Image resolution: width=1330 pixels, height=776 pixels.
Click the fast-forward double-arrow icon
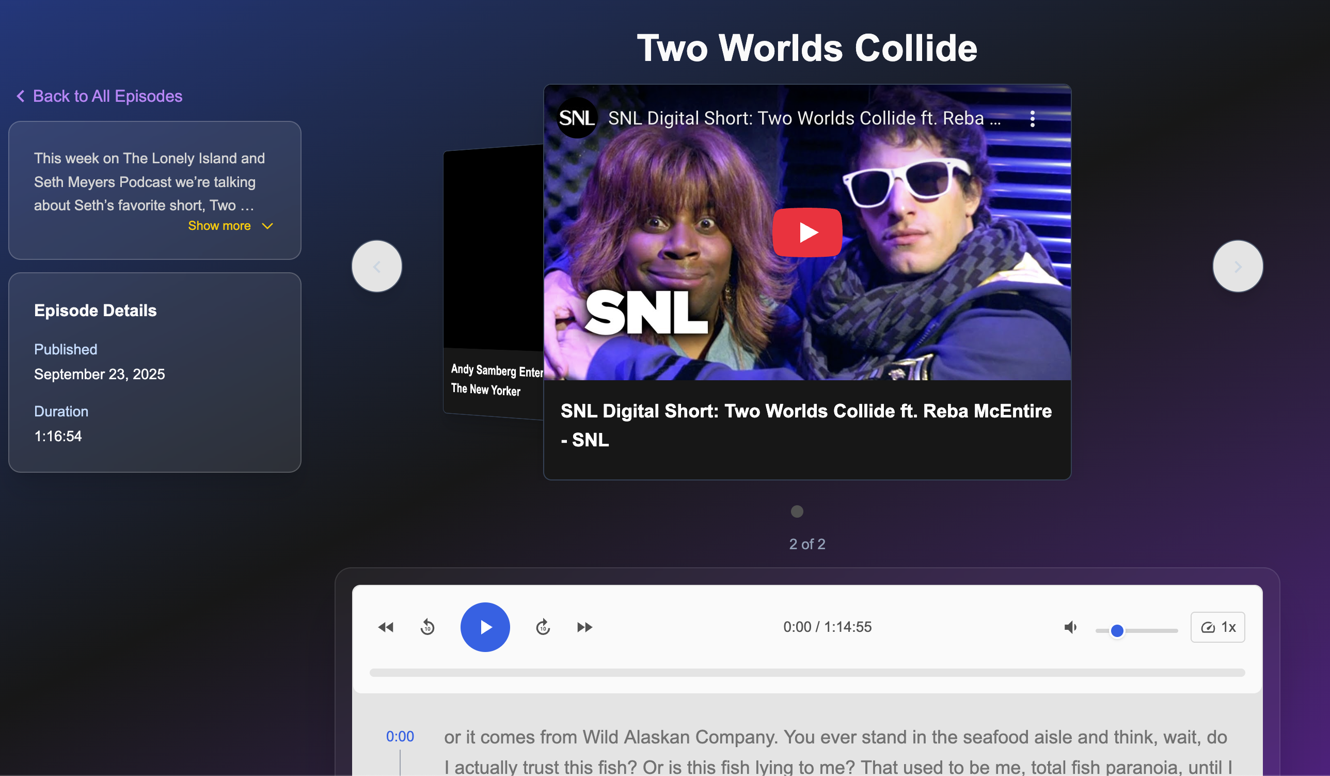click(x=584, y=627)
